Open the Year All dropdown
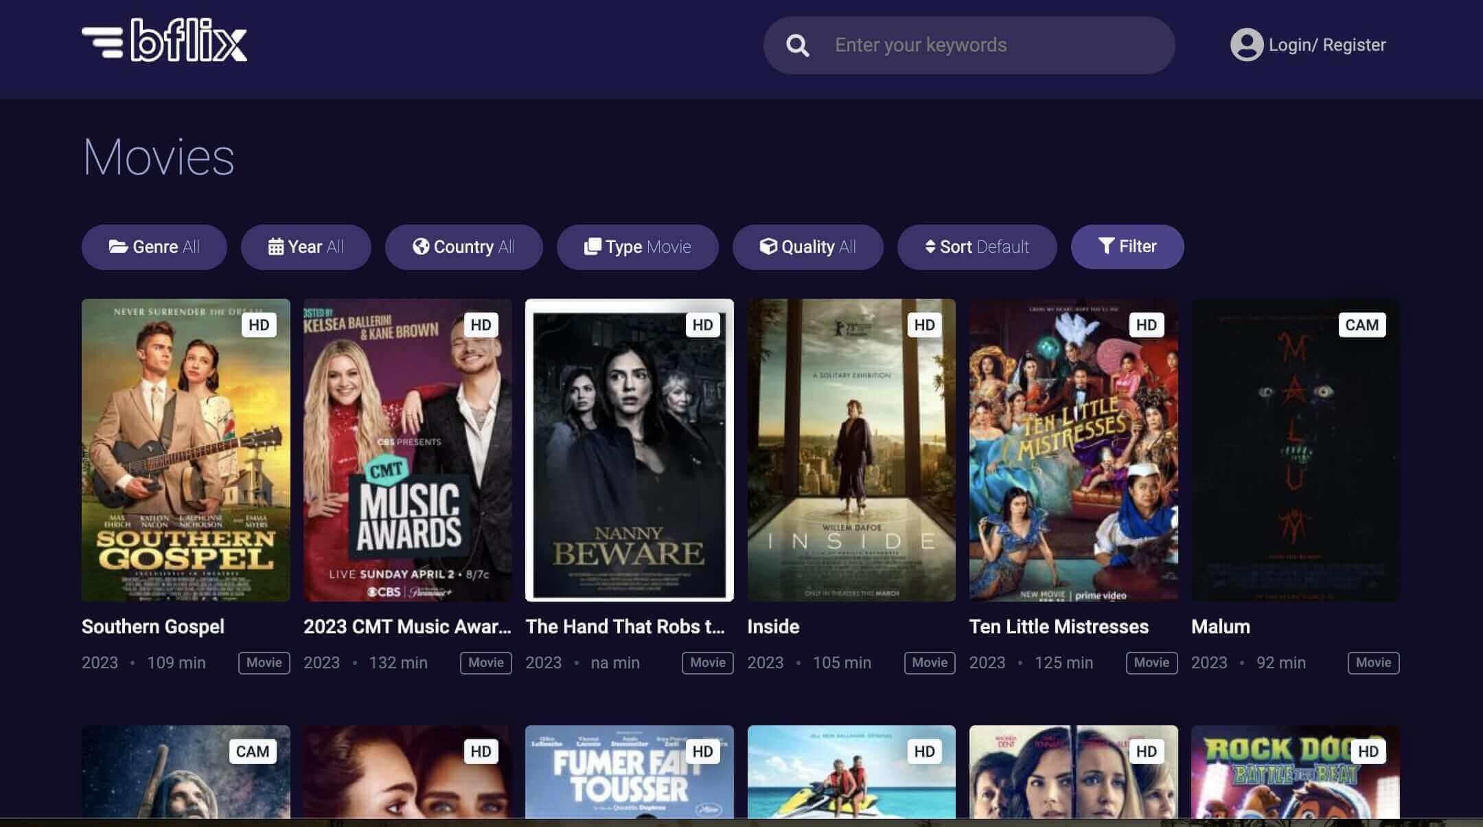Viewport: 1483px width, 827px height. coord(306,247)
